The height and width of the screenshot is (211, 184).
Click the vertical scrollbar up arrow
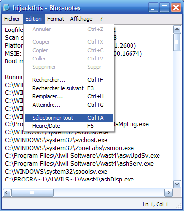tap(177, 30)
